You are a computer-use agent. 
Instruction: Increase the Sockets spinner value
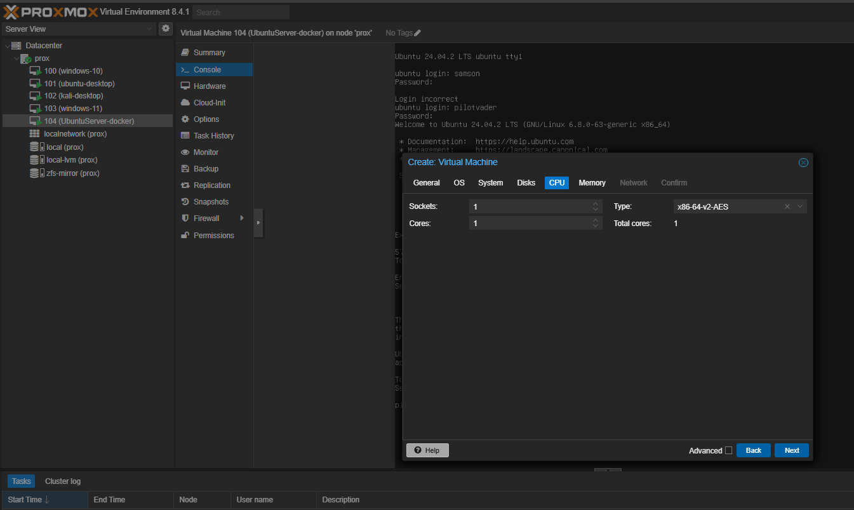pyautogui.click(x=596, y=204)
